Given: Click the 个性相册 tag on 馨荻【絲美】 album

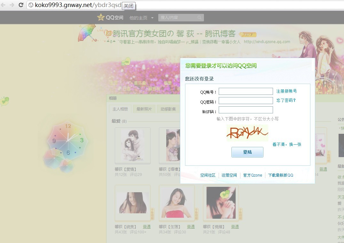Looking at the screenshot, I should [x=152, y=214].
